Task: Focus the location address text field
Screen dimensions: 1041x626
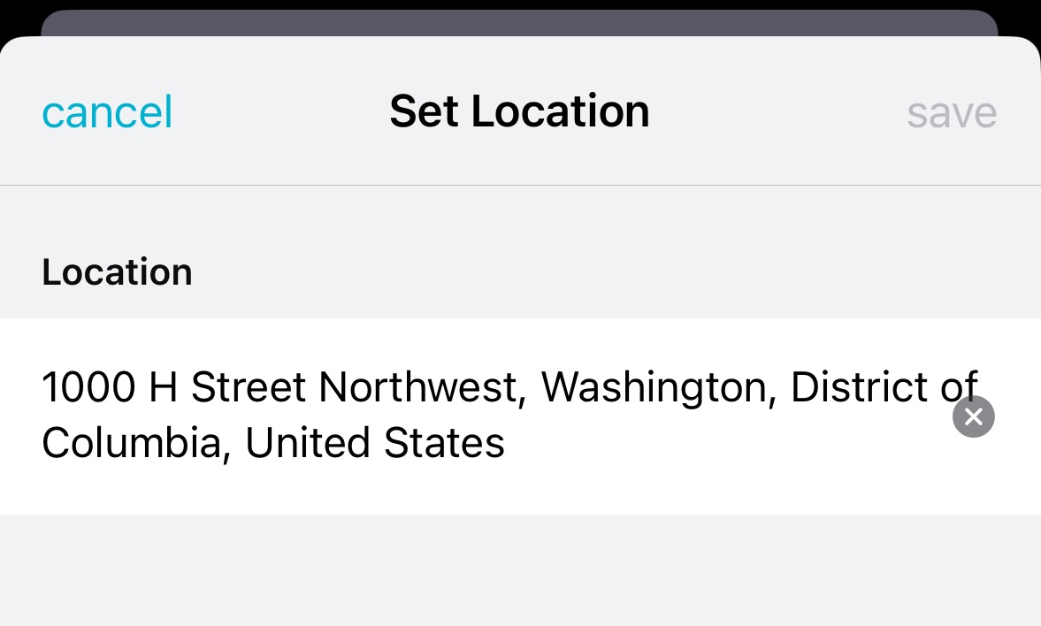Action: [495, 416]
